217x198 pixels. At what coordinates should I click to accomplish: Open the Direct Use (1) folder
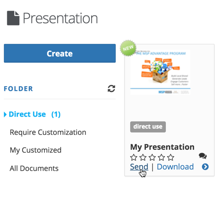point(35,114)
